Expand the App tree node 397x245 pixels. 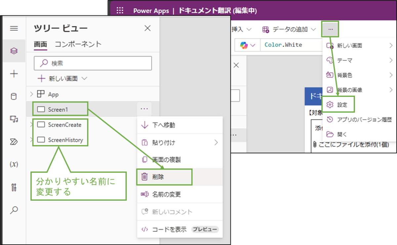tap(32, 94)
